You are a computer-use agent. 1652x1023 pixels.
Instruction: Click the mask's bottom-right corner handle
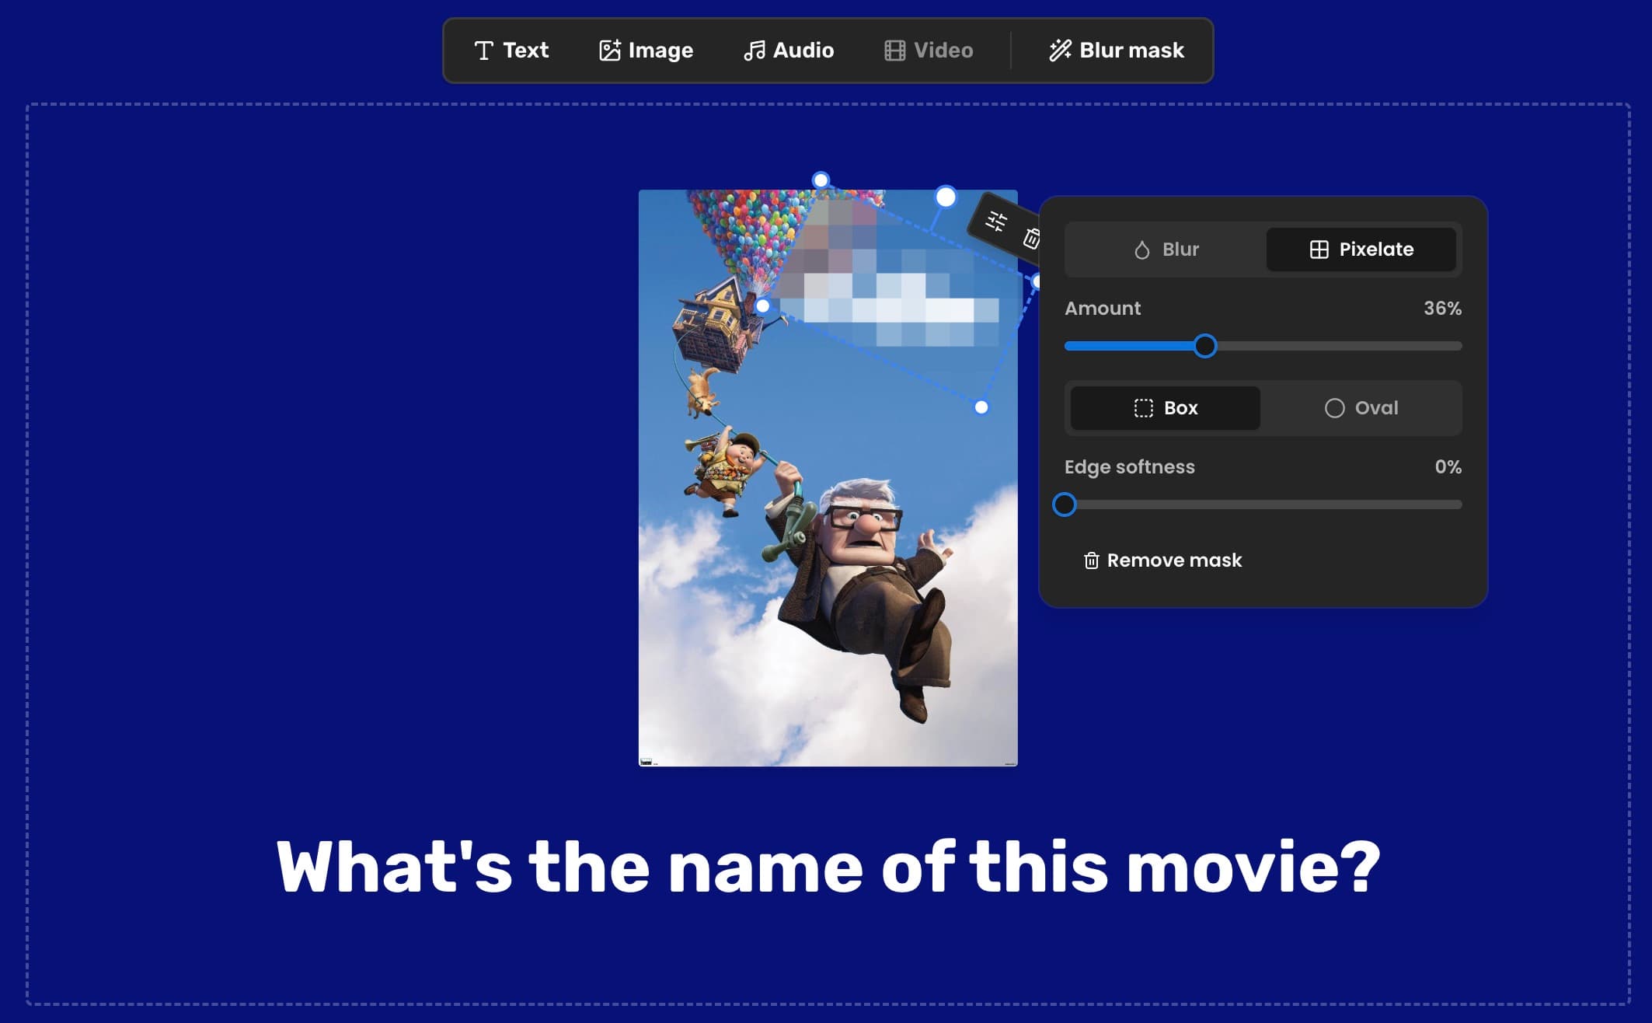pyautogui.click(x=981, y=407)
